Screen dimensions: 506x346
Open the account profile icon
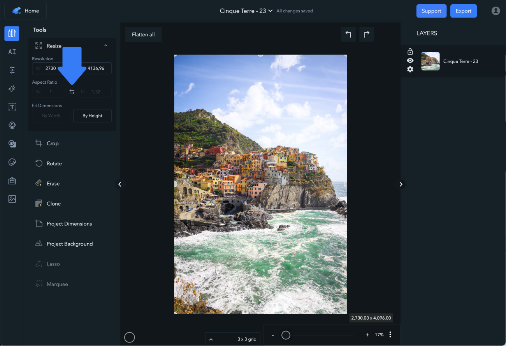coord(495,11)
